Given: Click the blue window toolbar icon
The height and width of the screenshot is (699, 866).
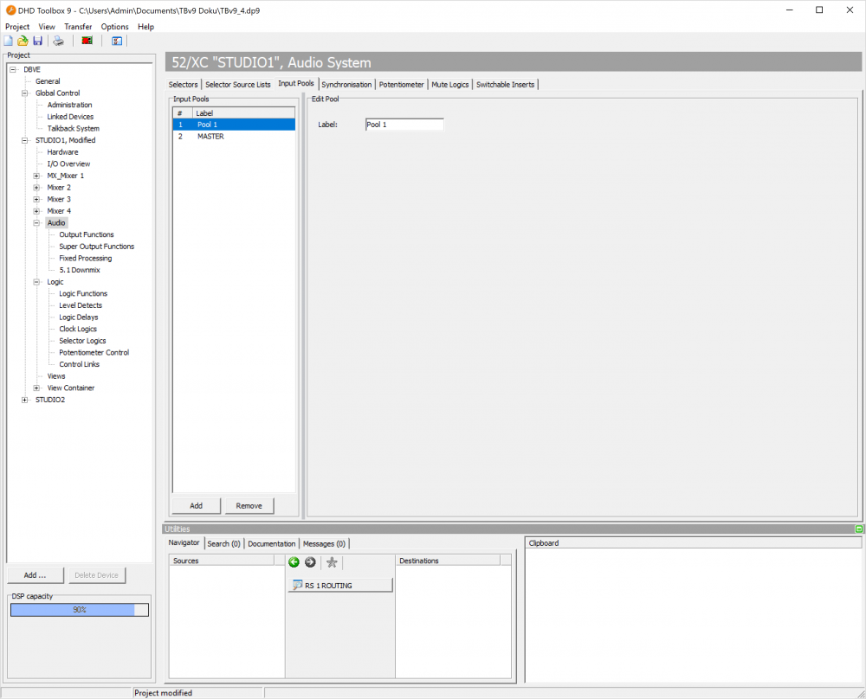Looking at the screenshot, I should [116, 40].
